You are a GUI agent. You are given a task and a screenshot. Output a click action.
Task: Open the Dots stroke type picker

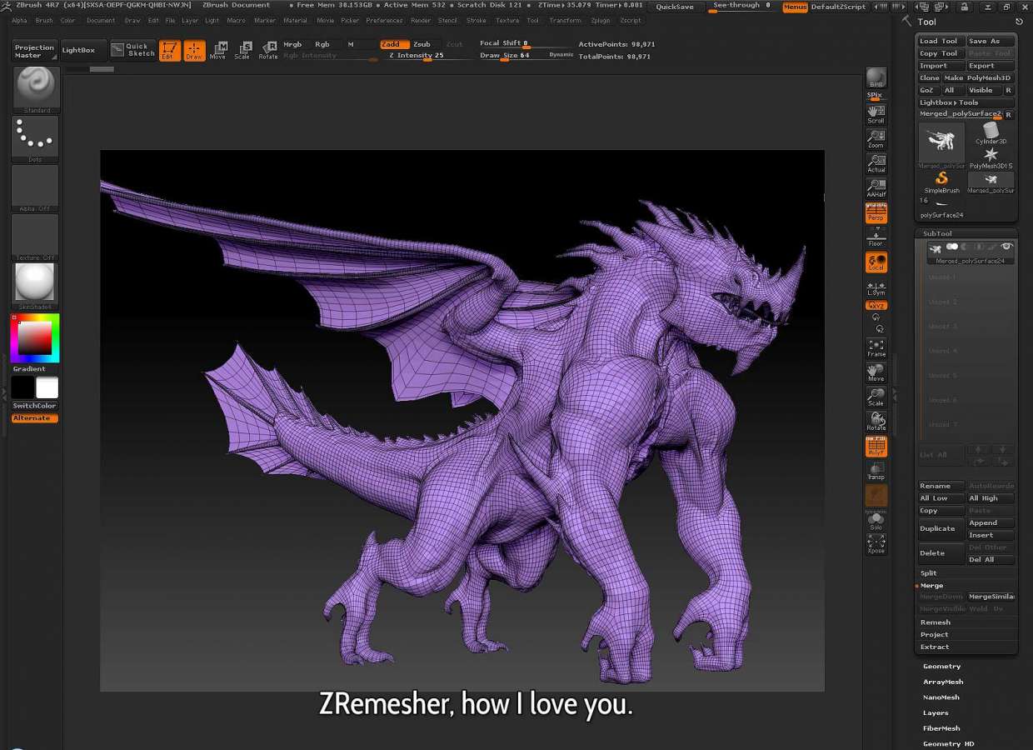coord(35,137)
